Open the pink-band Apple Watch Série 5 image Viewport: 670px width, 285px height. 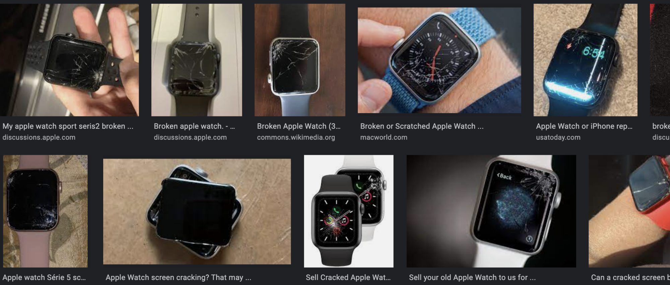45,211
